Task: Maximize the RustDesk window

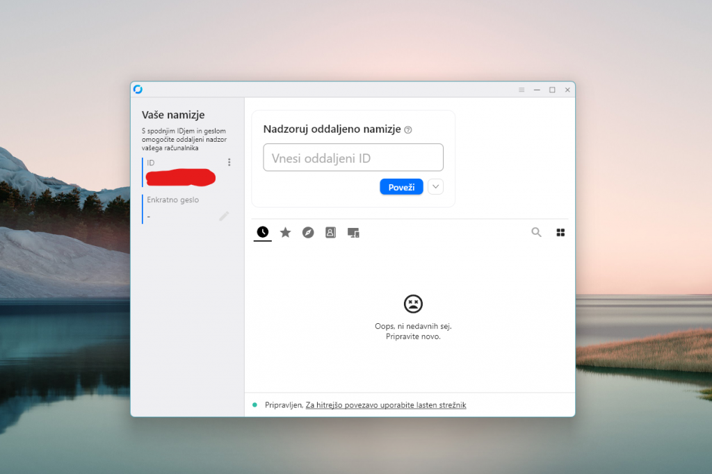Action: (x=552, y=90)
